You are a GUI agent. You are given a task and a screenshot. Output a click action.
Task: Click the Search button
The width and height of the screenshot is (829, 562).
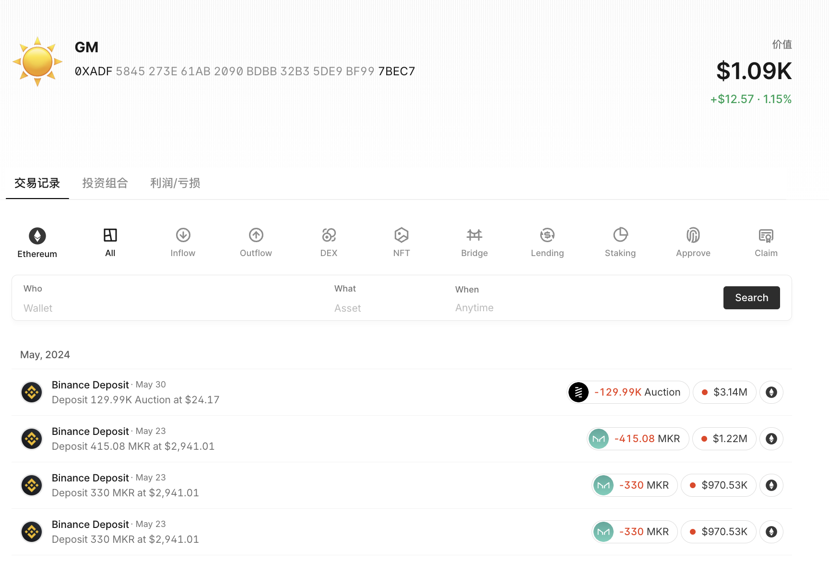(x=752, y=298)
